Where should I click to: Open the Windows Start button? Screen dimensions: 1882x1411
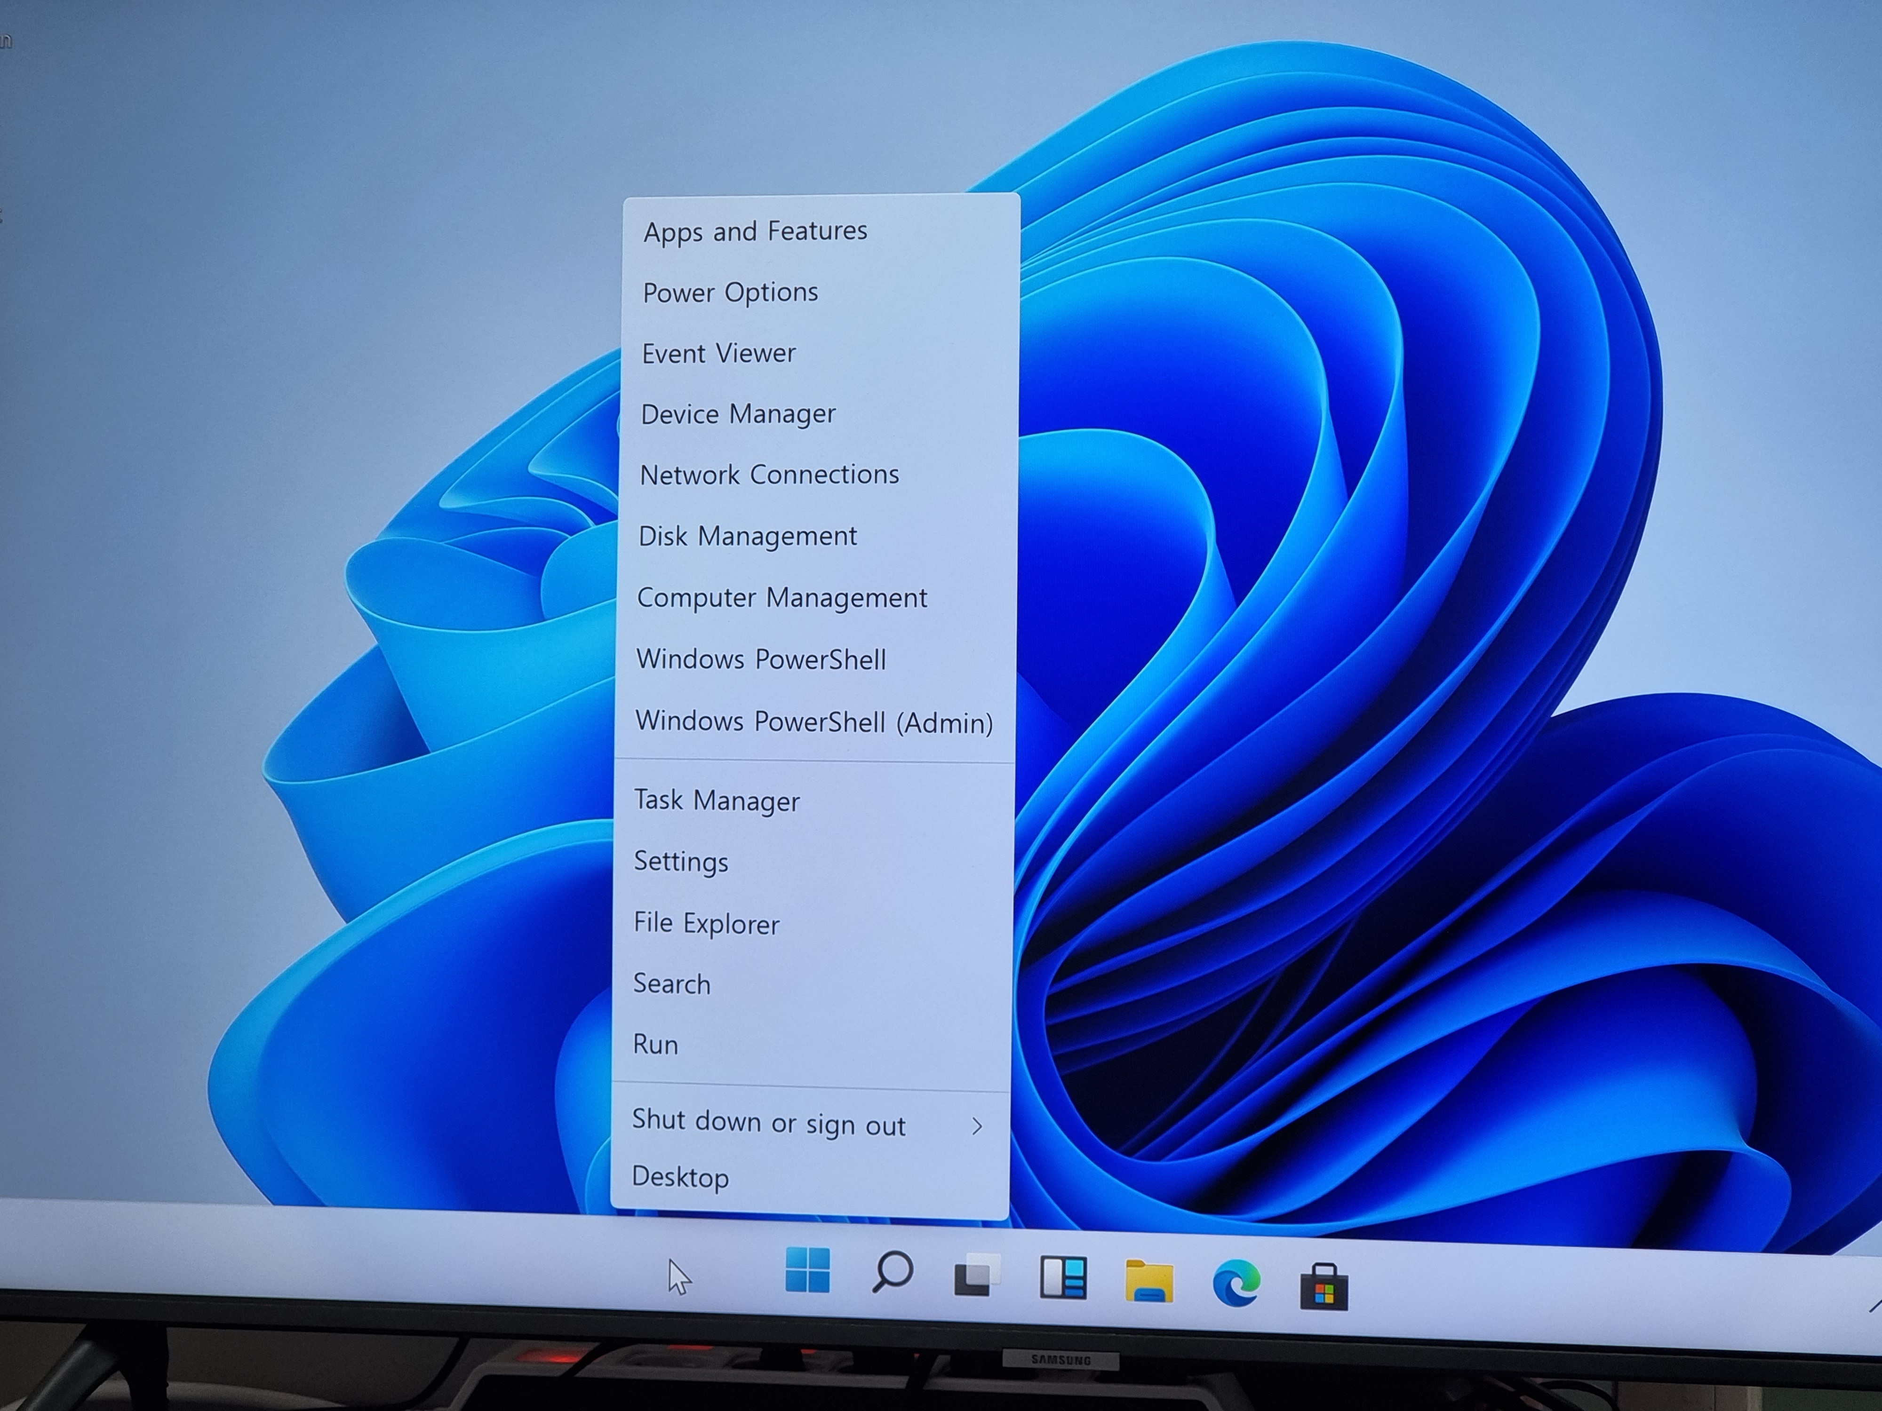pyautogui.click(x=806, y=1270)
